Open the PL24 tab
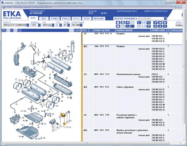This screenshot has width=187, height=146. click(x=87, y=19)
